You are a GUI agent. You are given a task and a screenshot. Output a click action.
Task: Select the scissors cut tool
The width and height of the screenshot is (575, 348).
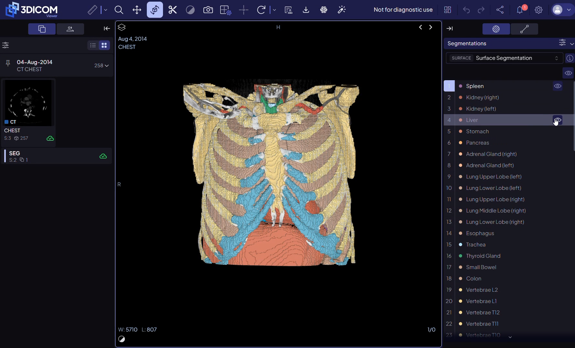tap(173, 10)
